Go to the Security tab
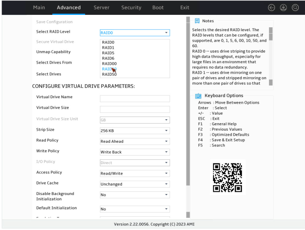 point(131,7)
